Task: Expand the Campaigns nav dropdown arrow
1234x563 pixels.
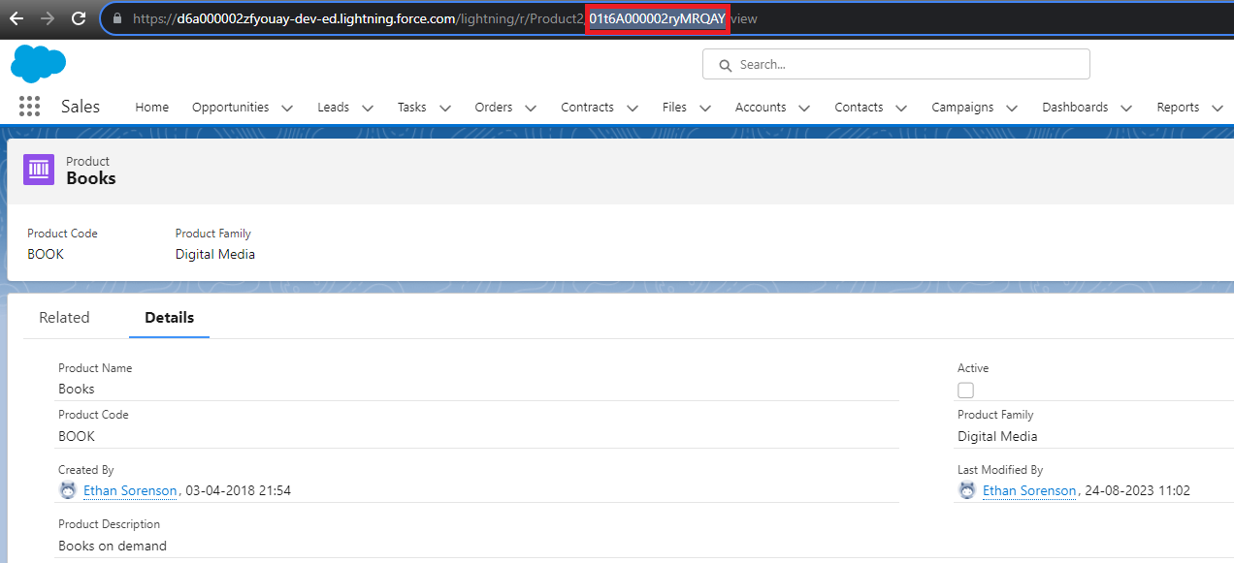Action: 1012,108
